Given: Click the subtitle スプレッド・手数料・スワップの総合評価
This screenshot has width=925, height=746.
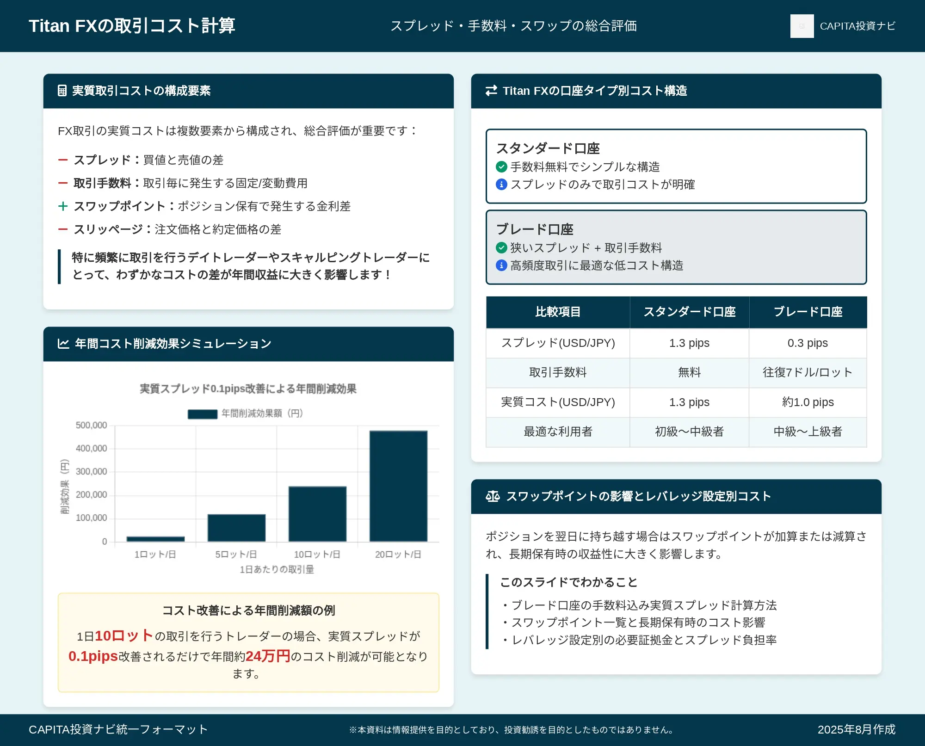Looking at the screenshot, I should click(513, 26).
